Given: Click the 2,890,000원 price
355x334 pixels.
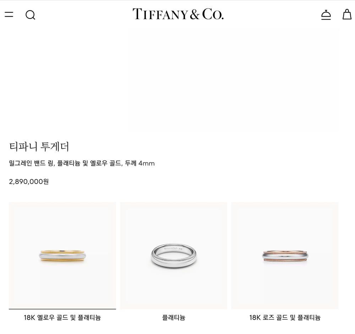Looking at the screenshot, I should point(29,181).
